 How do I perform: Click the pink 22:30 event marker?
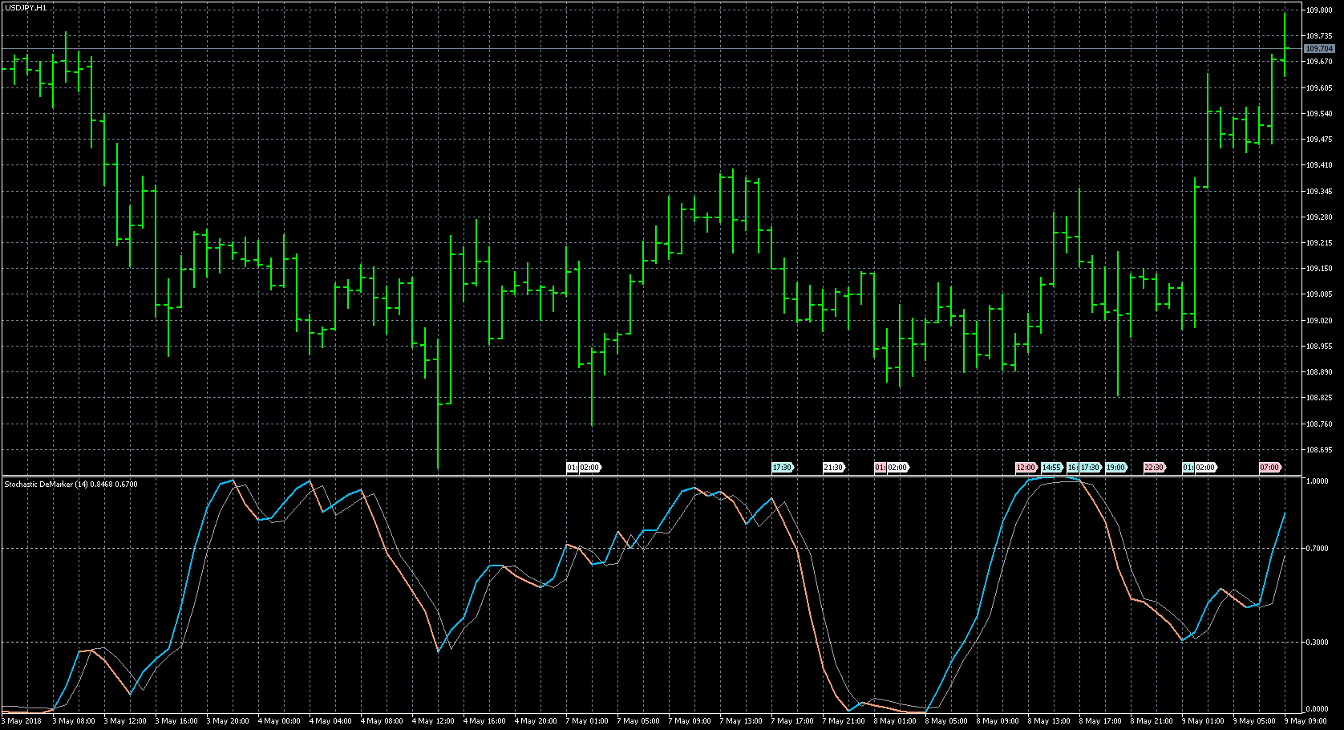tap(1154, 468)
